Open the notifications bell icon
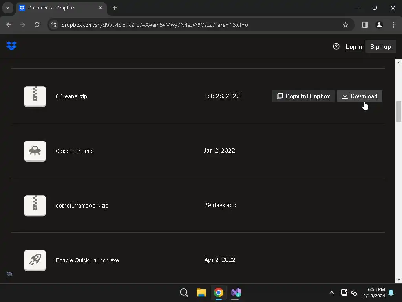Image resolution: width=402 pixels, height=302 pixels. tap(391, 293)
